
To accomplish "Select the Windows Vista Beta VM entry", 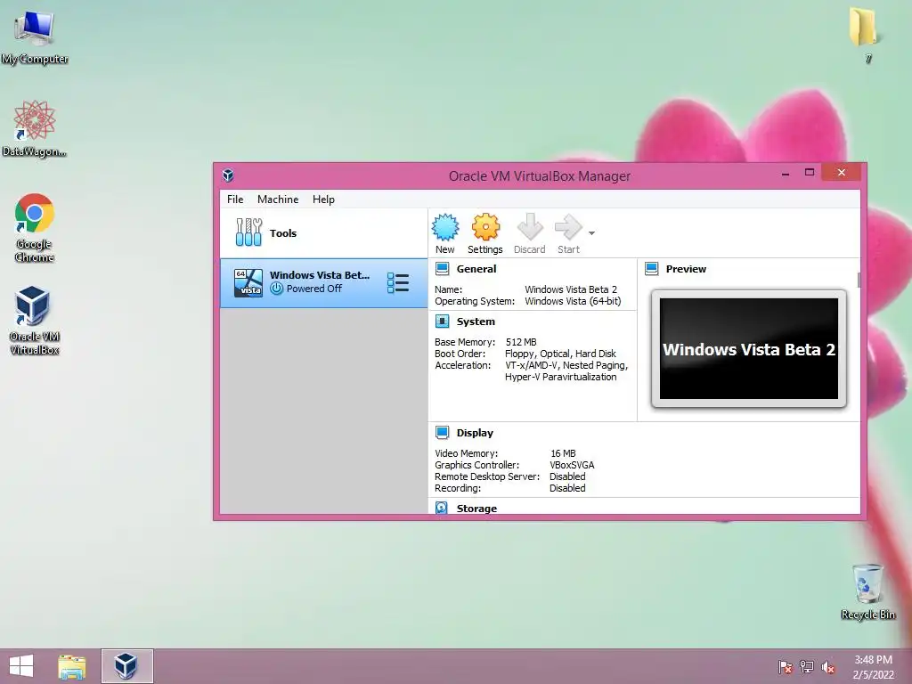I will pyautogui.click(x=324, y=283).
